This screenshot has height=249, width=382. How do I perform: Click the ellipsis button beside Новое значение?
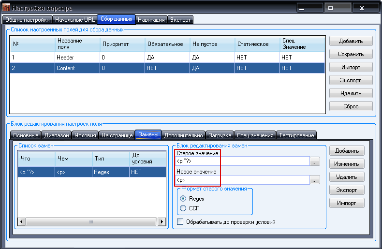(315, 180)
